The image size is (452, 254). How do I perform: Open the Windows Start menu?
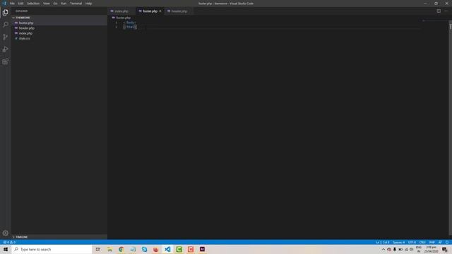coord(6,249)
